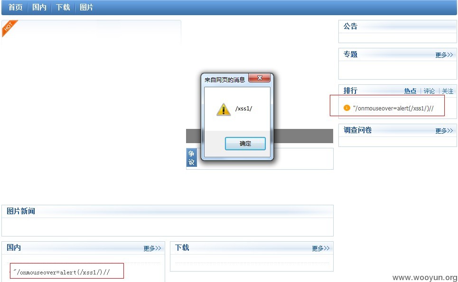Switch ranking to 热点 tab
Screen dimensions: 458x282
point(410,91)
